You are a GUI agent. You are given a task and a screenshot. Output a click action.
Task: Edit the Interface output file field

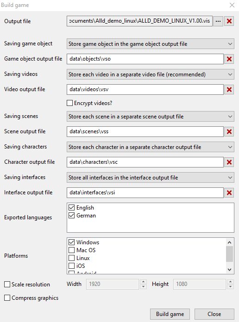(x=145, y=192)
